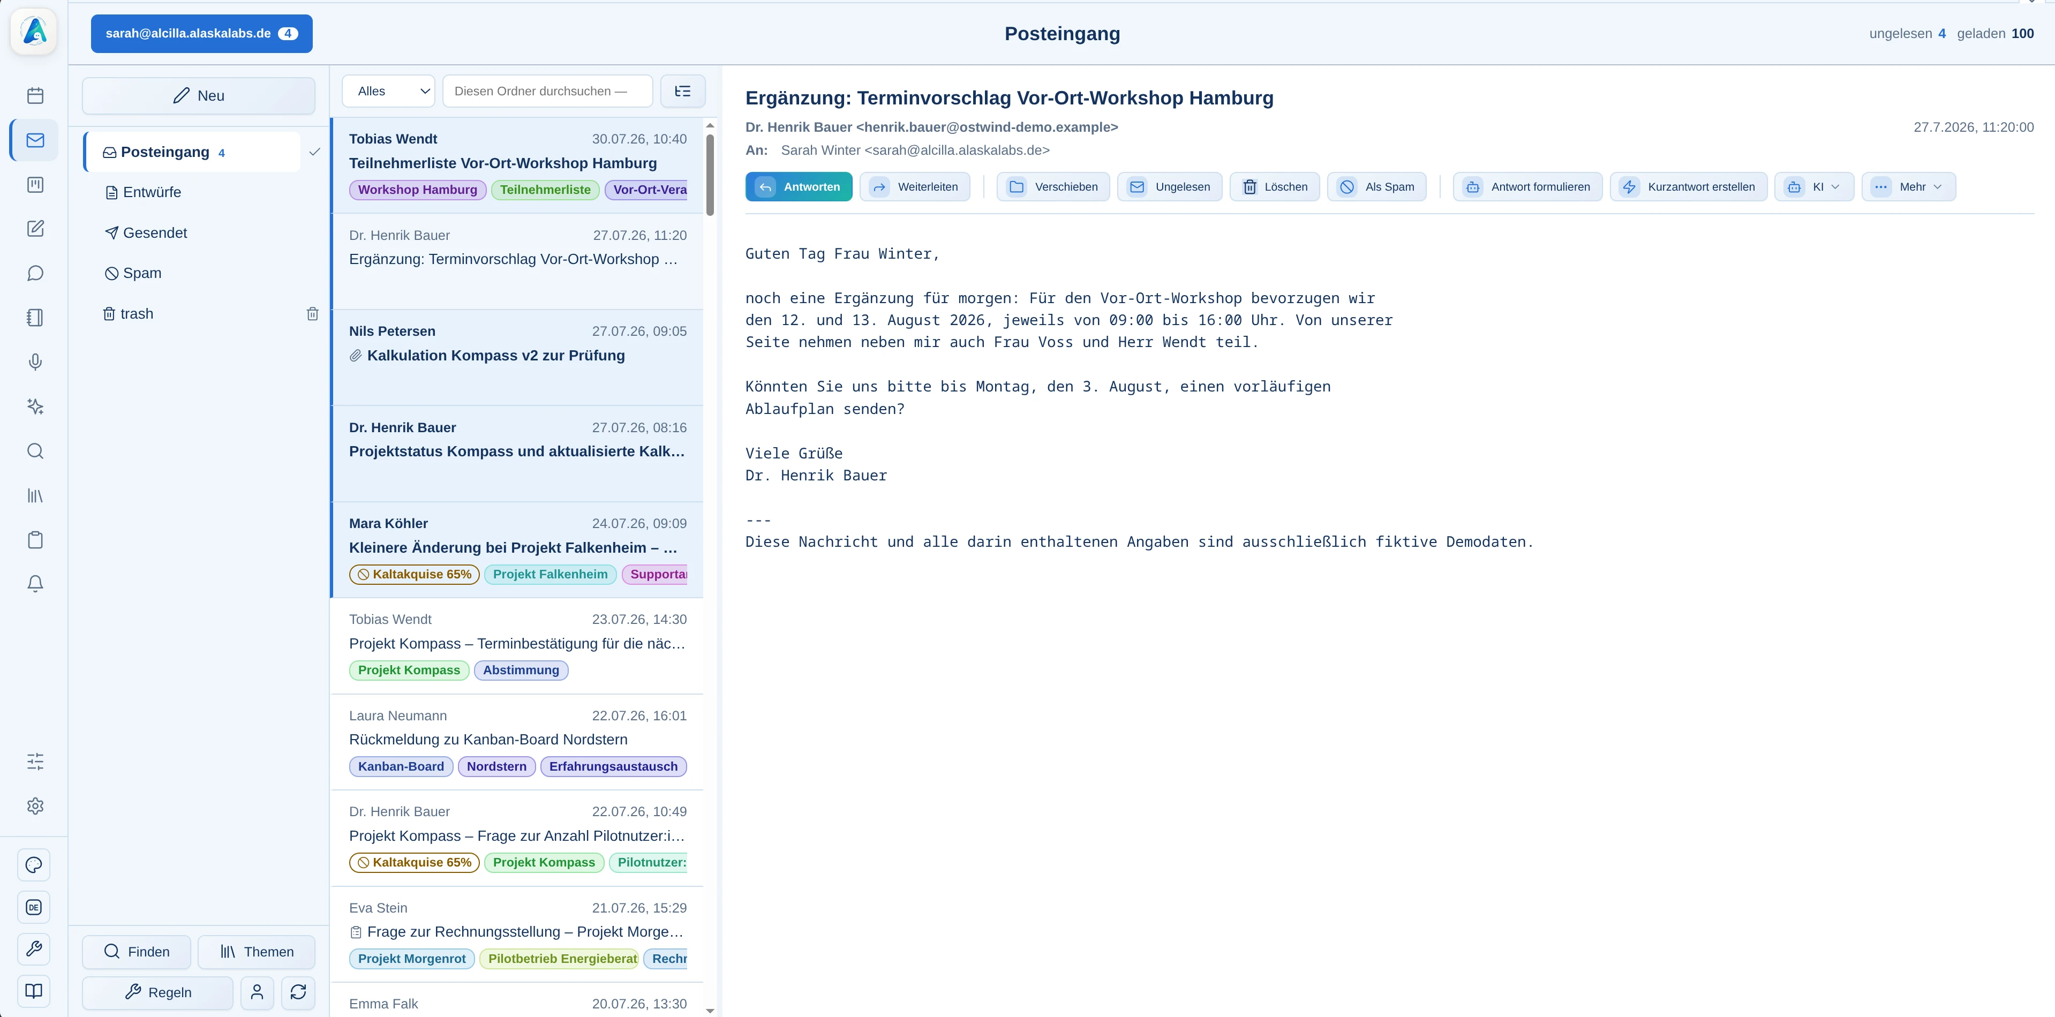Click the Abstimmung tag

pos(521,670)
